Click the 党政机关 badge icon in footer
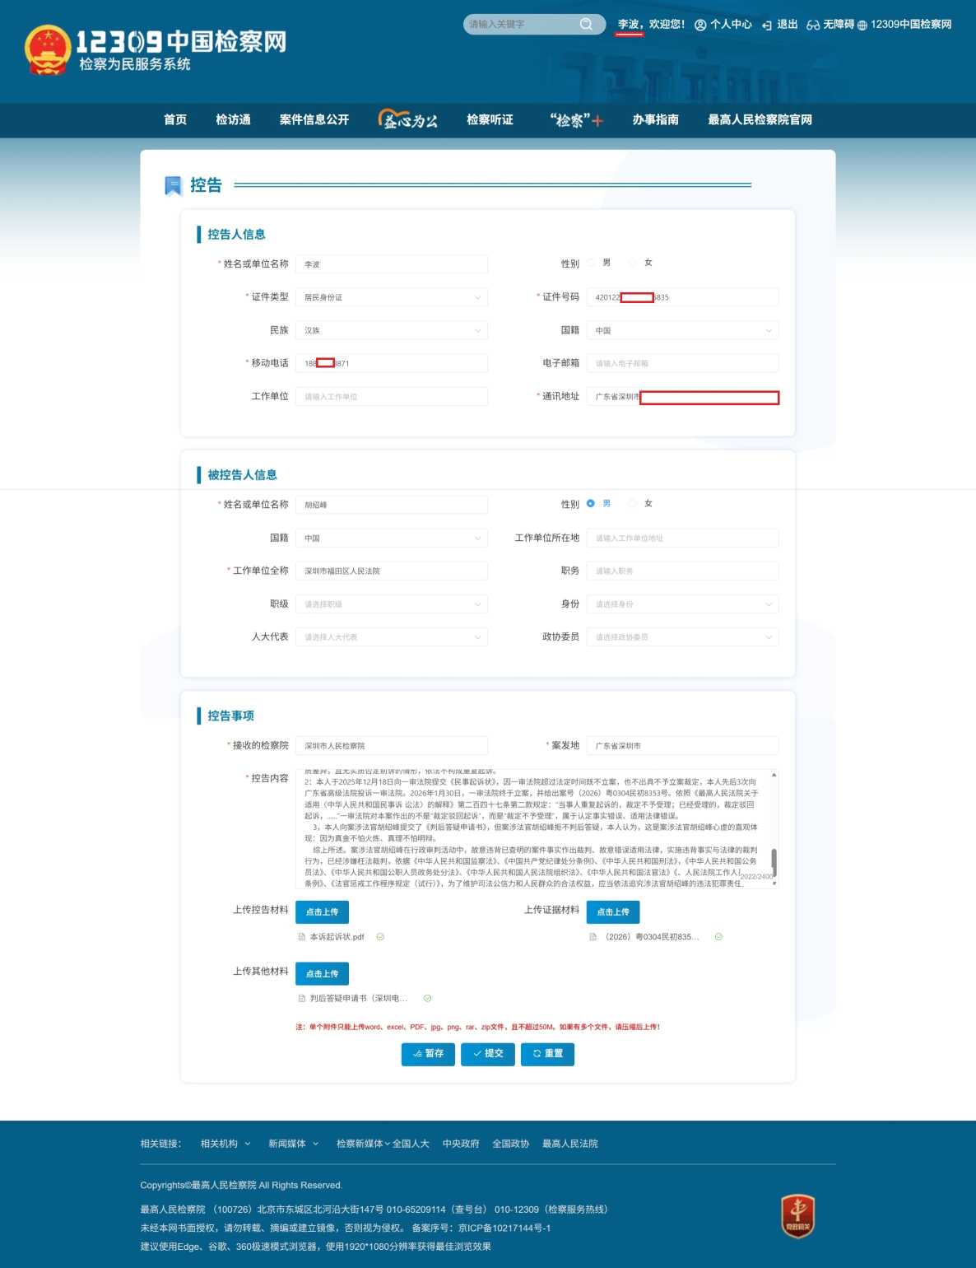 pos(797,1216)
